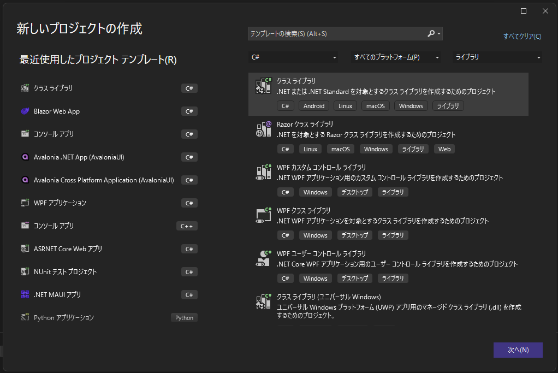The height and width of the screenshot is (373, 558).
Task: Click the WPF アプリケーション icon
Action: pyautogui.click(x=25, y=203)
